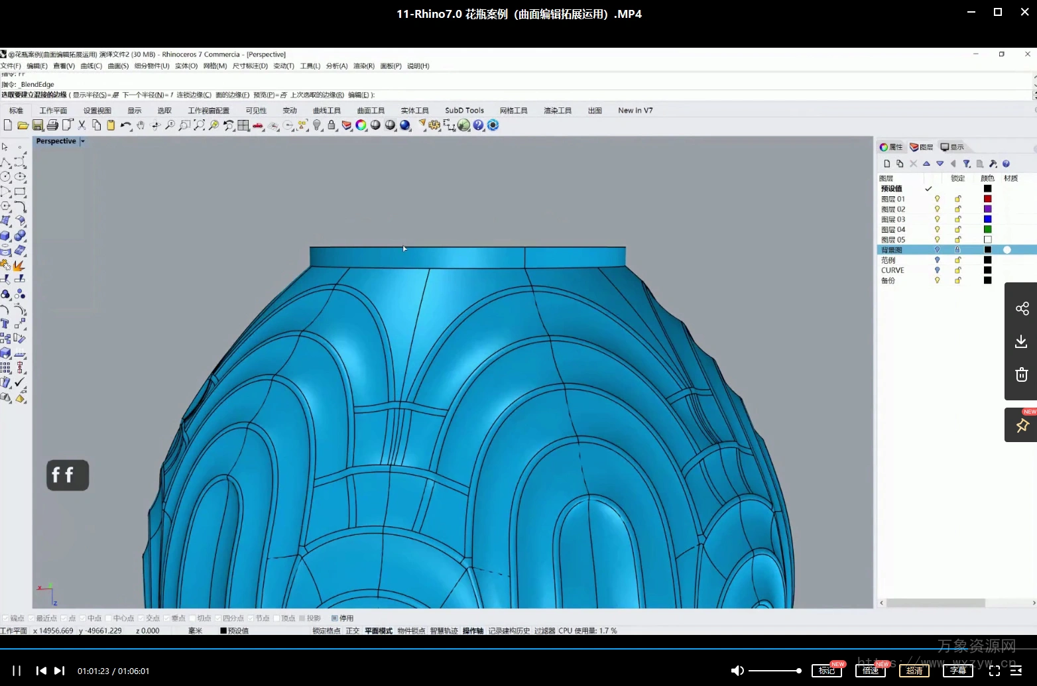Toggle 平面模式 in the status bar
Image resolution: width=1037 pixels, height=686 pixels.
(379, 631)
